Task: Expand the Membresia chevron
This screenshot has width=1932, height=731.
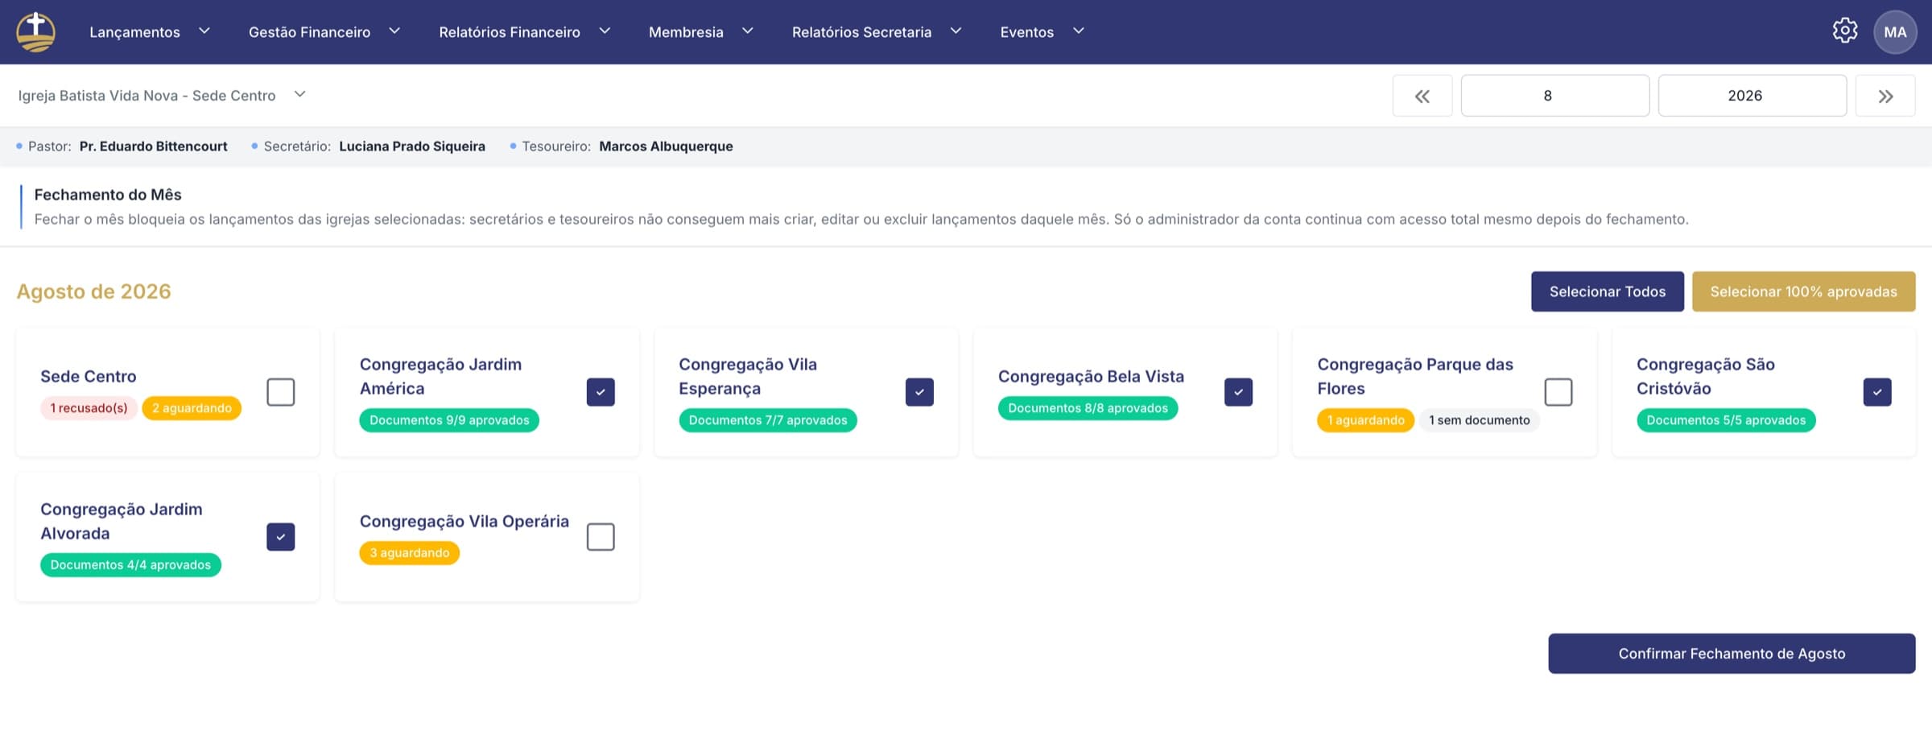Action: pos(748,31)
